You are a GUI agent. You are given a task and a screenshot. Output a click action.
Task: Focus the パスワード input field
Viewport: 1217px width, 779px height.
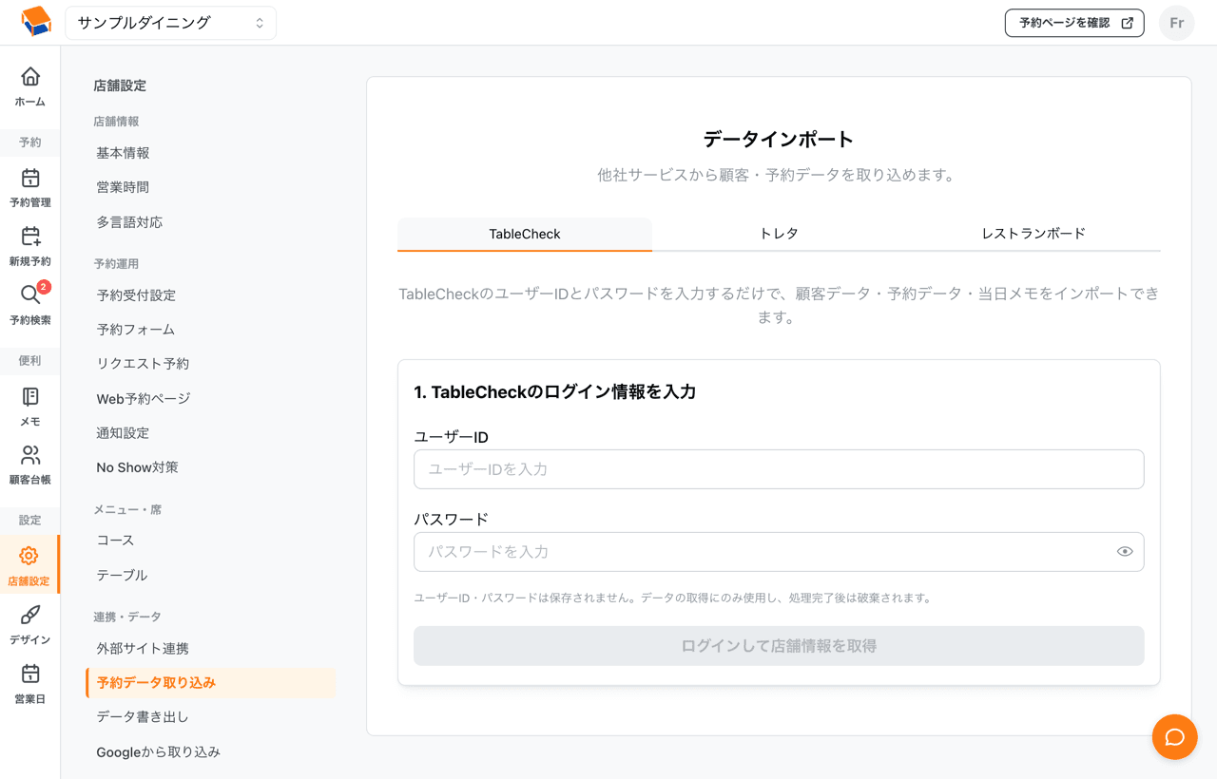point(779,552)
